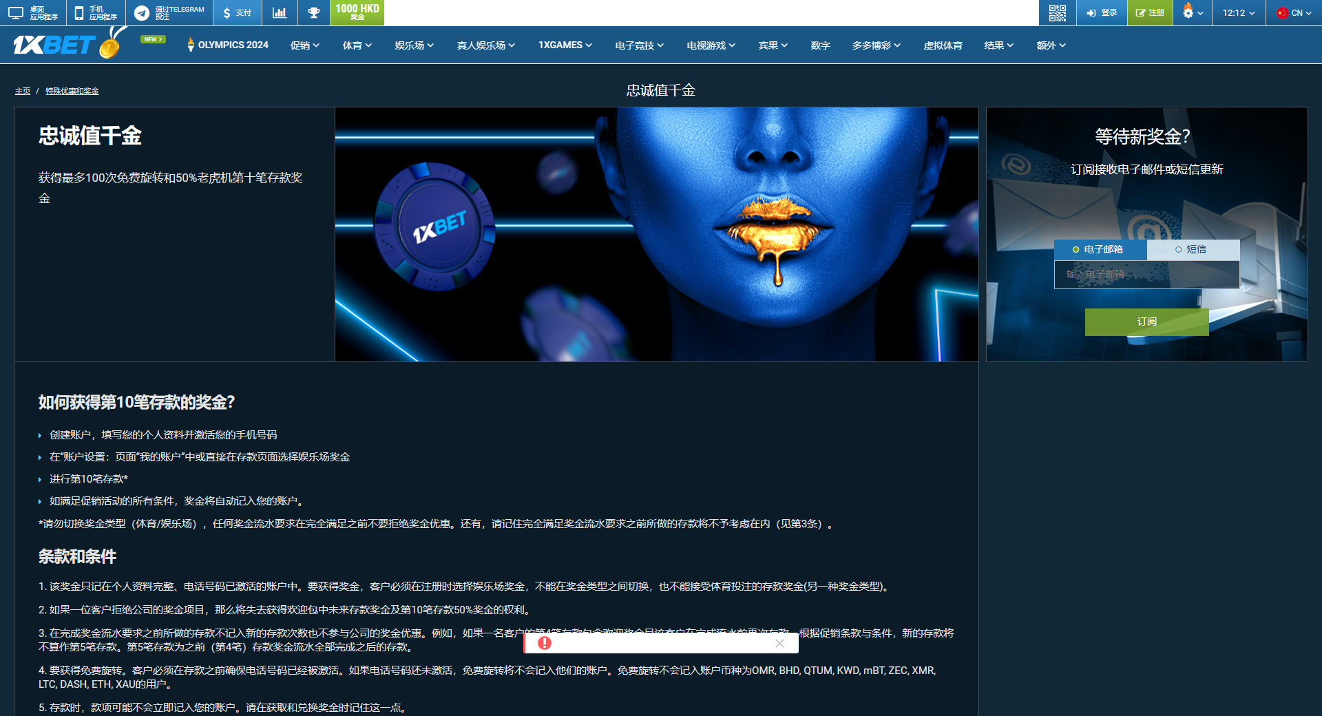Expand the 体育 sports menu

[x=357, y=45]
